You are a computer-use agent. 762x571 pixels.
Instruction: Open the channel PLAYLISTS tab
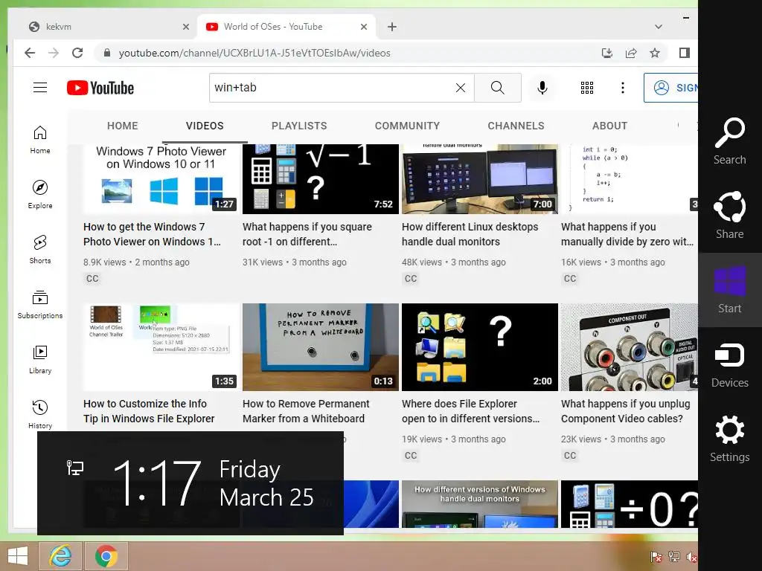tap(299, 126)
